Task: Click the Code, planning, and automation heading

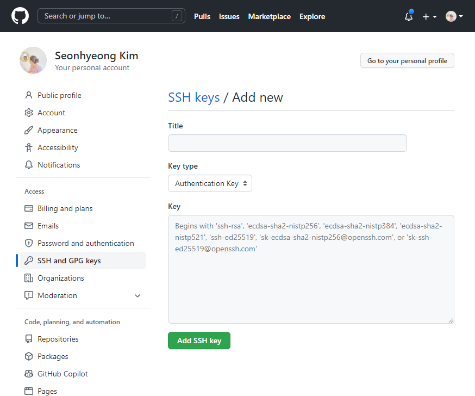Action: point(72,322)
